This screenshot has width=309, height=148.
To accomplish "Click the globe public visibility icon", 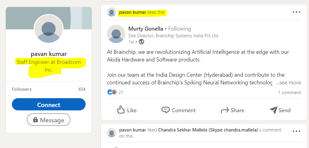I will pyautogui.click(x=142, y=42).
